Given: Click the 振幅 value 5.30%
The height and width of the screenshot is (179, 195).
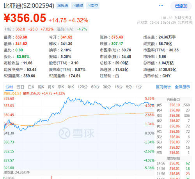Looking at the screenshot, I should coord(66,57).
